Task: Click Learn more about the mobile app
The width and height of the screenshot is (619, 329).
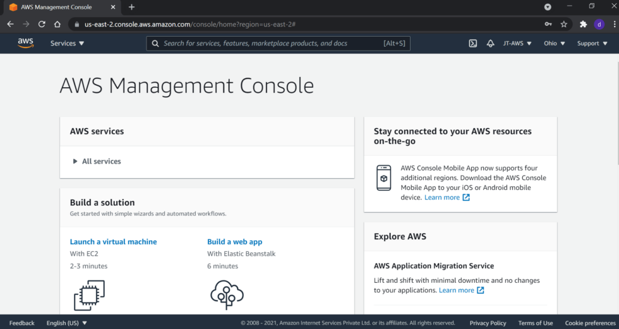Action: click(x=442, y=197)
